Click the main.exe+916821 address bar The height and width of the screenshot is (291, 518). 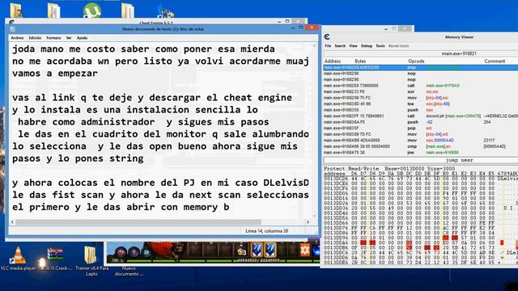coord(421,53)
